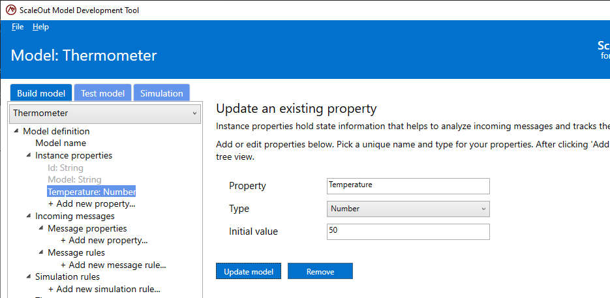Click the Type field label
The height and width of the screenshot is (298, 610).
[x=239, y=209]
